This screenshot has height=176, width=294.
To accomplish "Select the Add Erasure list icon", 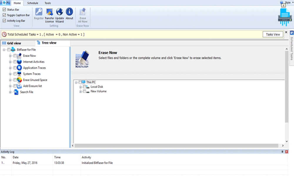I will click(19, 86).
